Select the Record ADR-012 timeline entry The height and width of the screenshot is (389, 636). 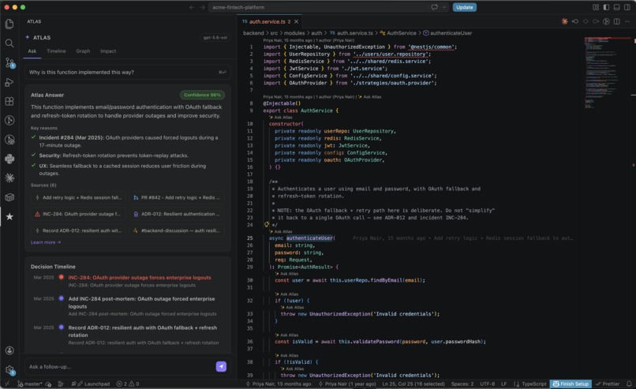click(142, 335)
